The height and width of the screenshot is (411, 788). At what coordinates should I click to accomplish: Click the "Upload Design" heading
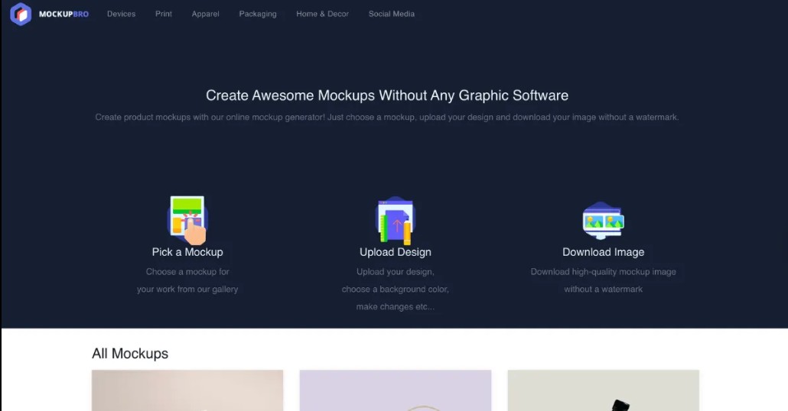(396, 252)
